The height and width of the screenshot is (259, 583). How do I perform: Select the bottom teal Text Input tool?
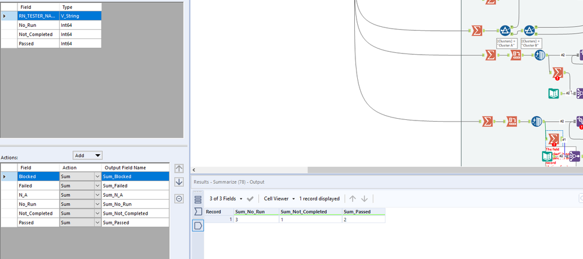coord(547,156)
